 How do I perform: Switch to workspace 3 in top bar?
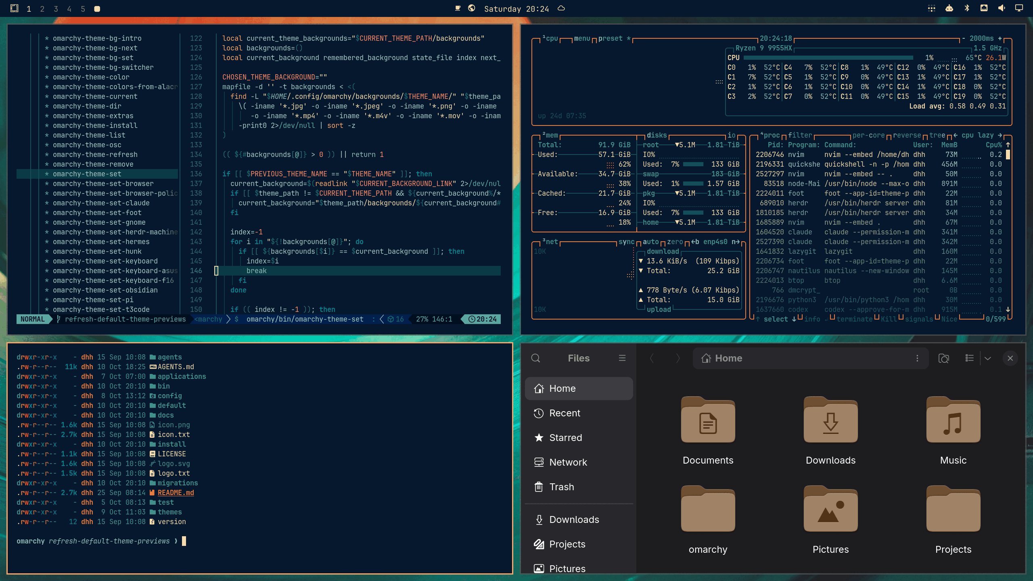(x=56, y=9)
